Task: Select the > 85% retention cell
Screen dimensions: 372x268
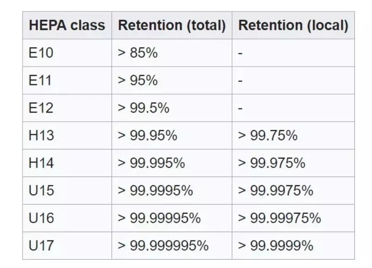Action: point(138,53)
